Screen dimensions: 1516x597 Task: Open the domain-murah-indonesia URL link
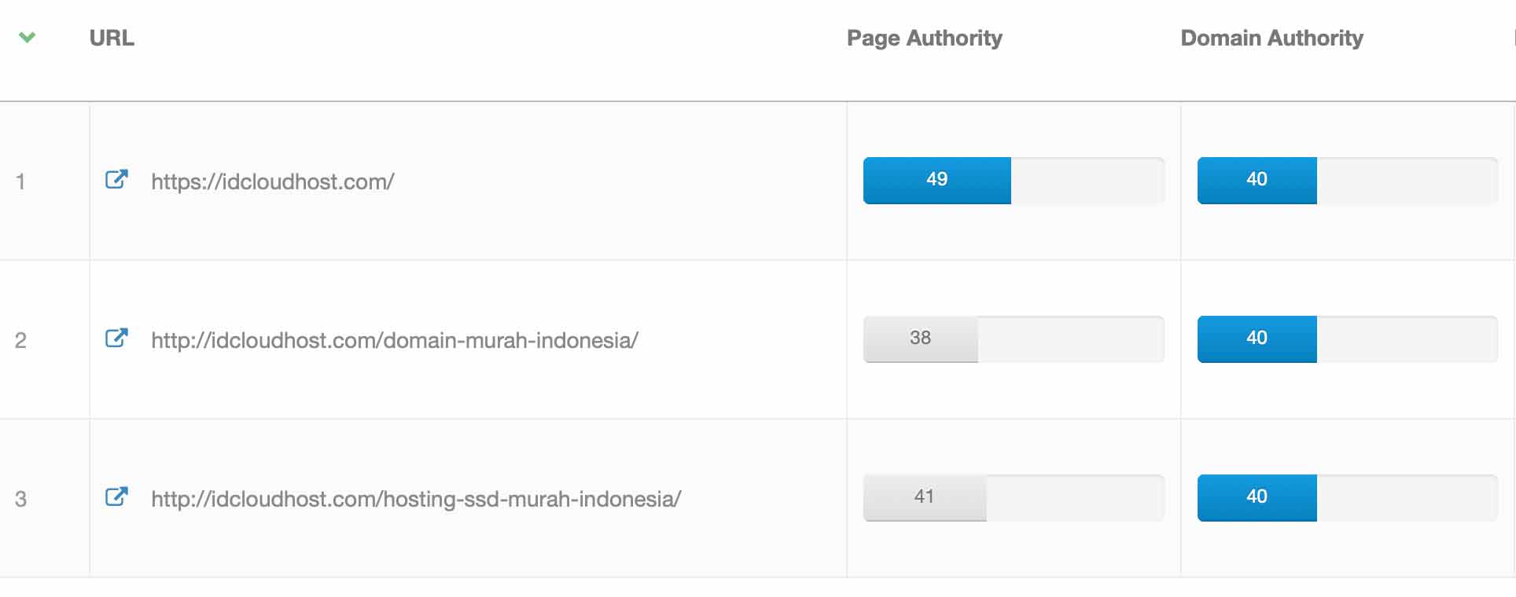click(394, 340)
